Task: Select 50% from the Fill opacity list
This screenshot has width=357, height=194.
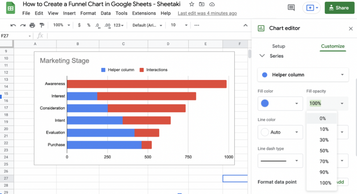Action: tap(323, 150)
